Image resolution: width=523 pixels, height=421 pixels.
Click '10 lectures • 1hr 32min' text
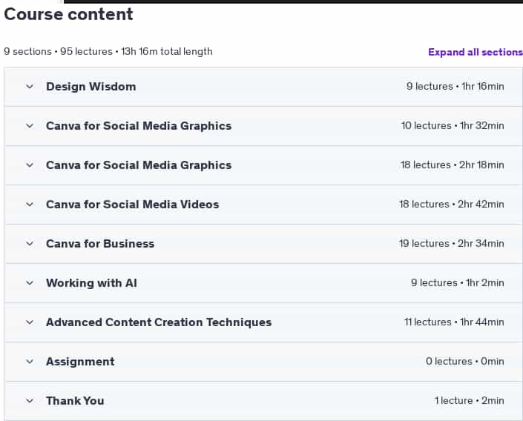click(453, 126)
